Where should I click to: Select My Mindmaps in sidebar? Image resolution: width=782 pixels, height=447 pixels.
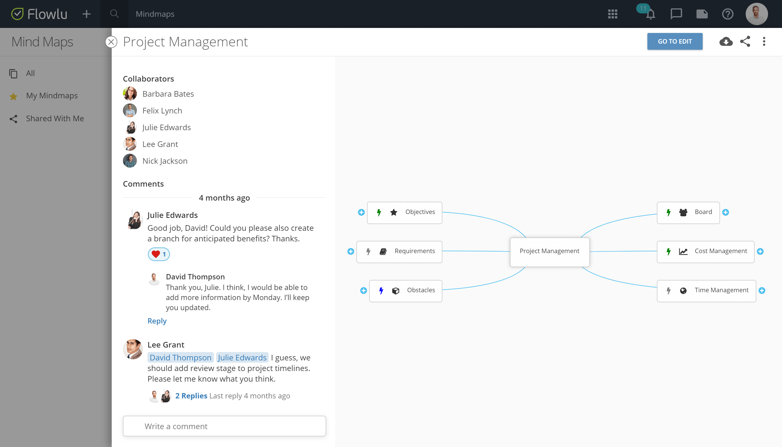point(52,96)
